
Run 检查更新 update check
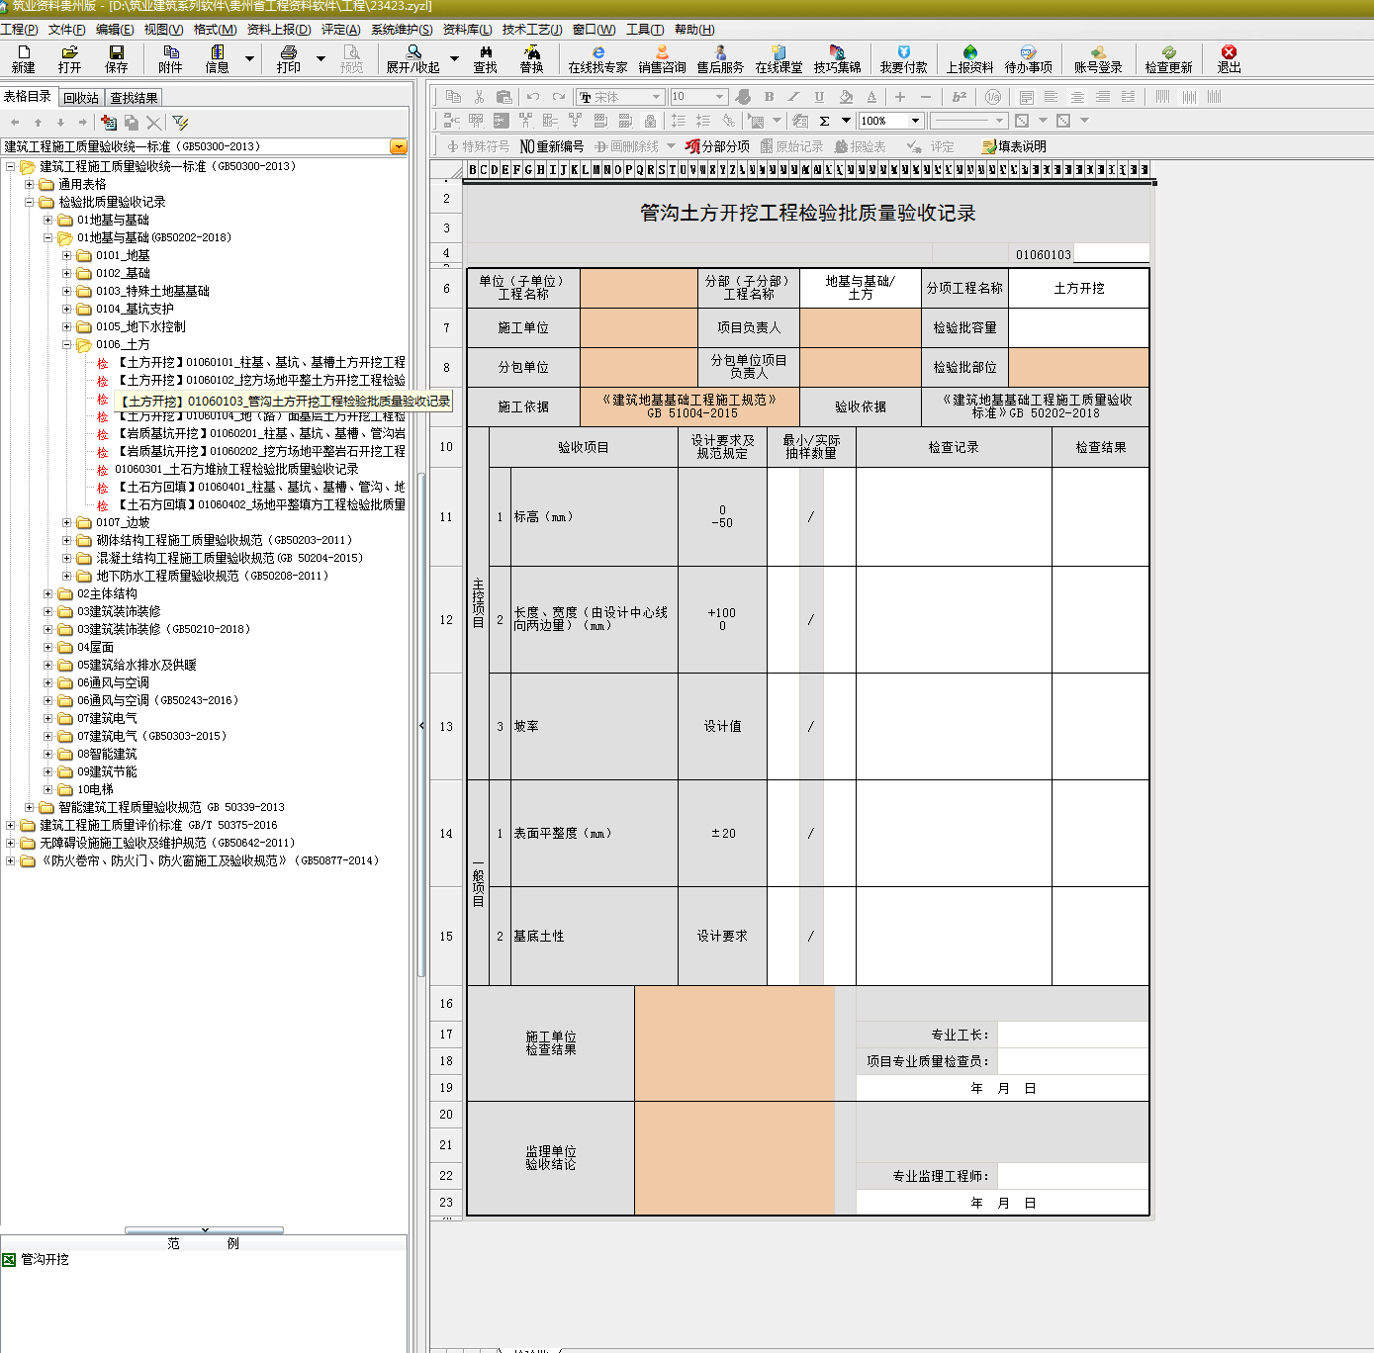pyautogui.click(x=1168, y=59)
